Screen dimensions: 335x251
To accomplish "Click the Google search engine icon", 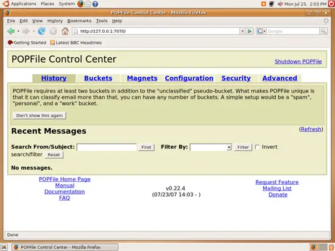I will click(259, 31).
